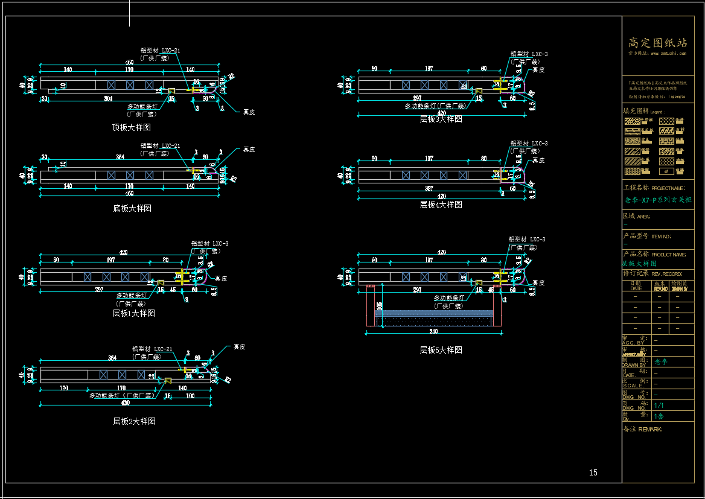Select the '层板2大样图' title text

pos(135,421)
